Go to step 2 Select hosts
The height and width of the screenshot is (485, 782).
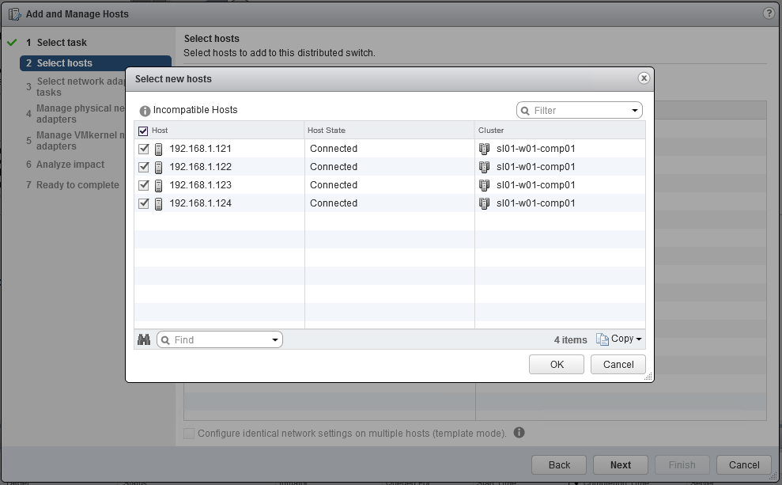tap(95, 63)
